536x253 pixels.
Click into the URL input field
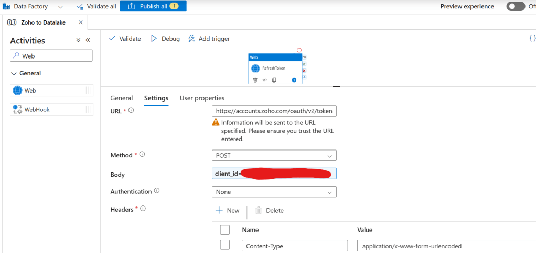pos(274,111)
